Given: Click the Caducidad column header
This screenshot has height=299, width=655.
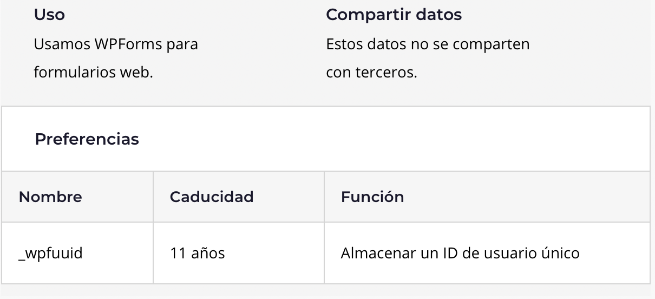Looking at the screenshot, I should [x=212, y=197].
